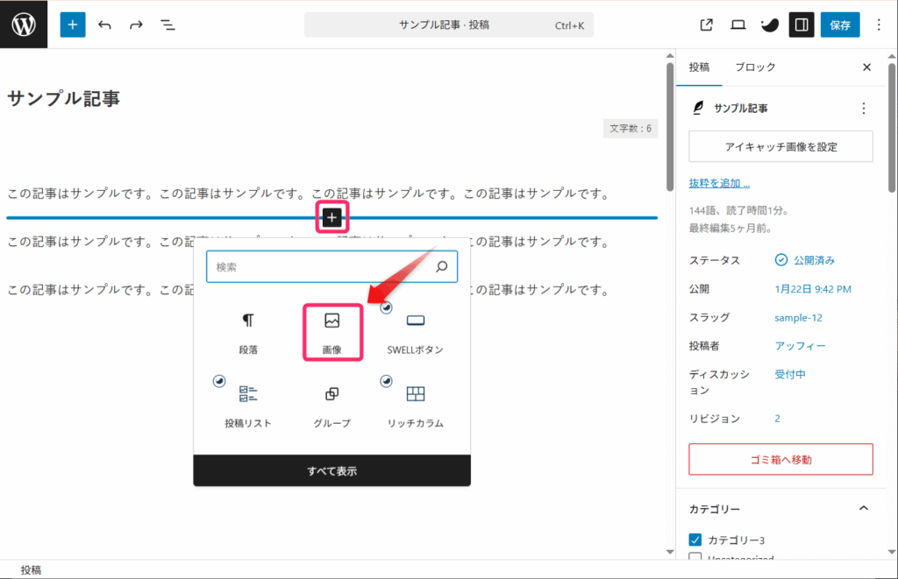Uncheck the カテゴリー3 checkbox
Screen dimensions: 898x579
pyautogui.click(x=695, y=540)
